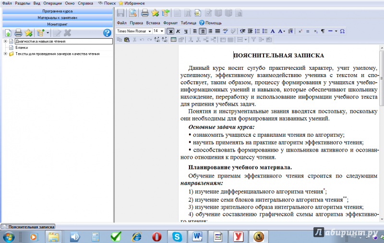
Task: Open Opera browser from the taskbar
Action: coord(156,236)
